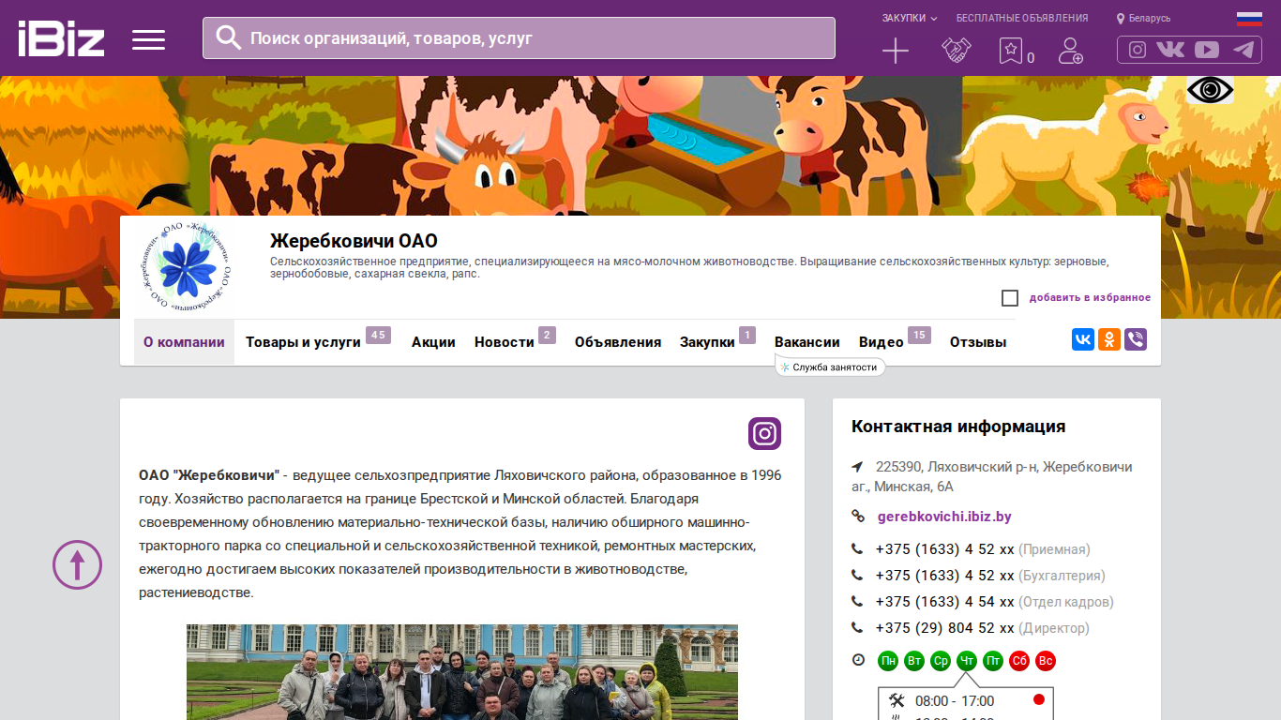Click the search magnifier icon
Screen dimensions: 1281x720
pos(228,37)
